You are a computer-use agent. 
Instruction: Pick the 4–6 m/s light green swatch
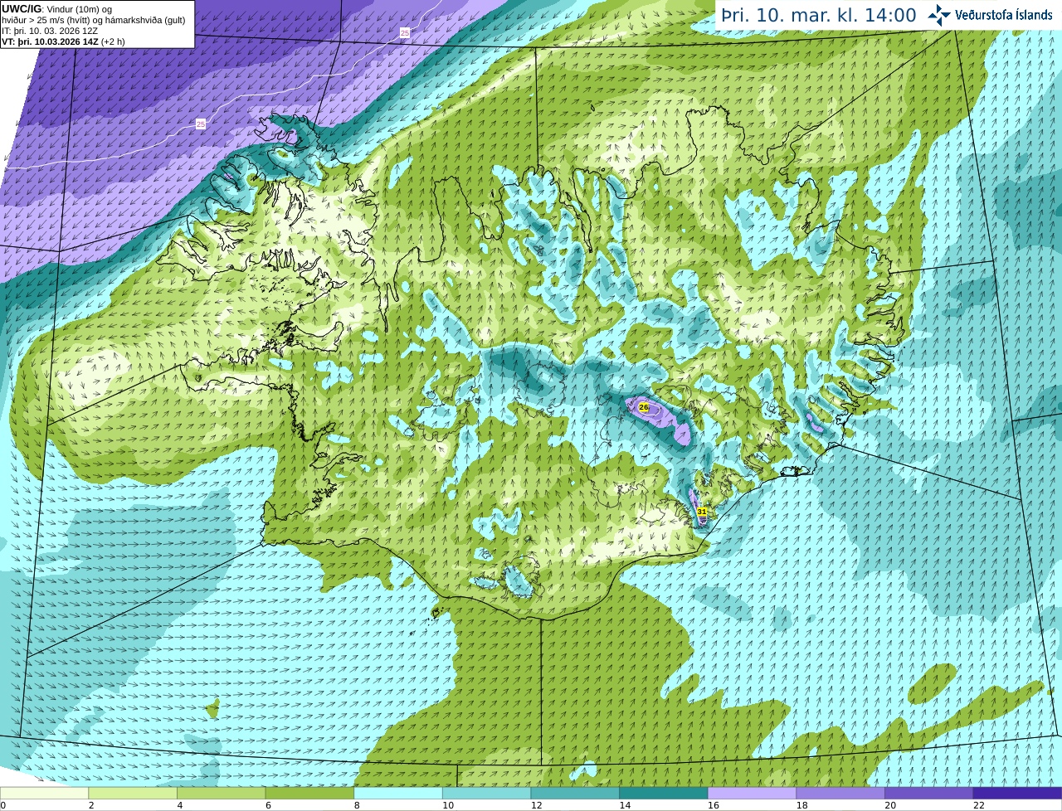(222, 793)
